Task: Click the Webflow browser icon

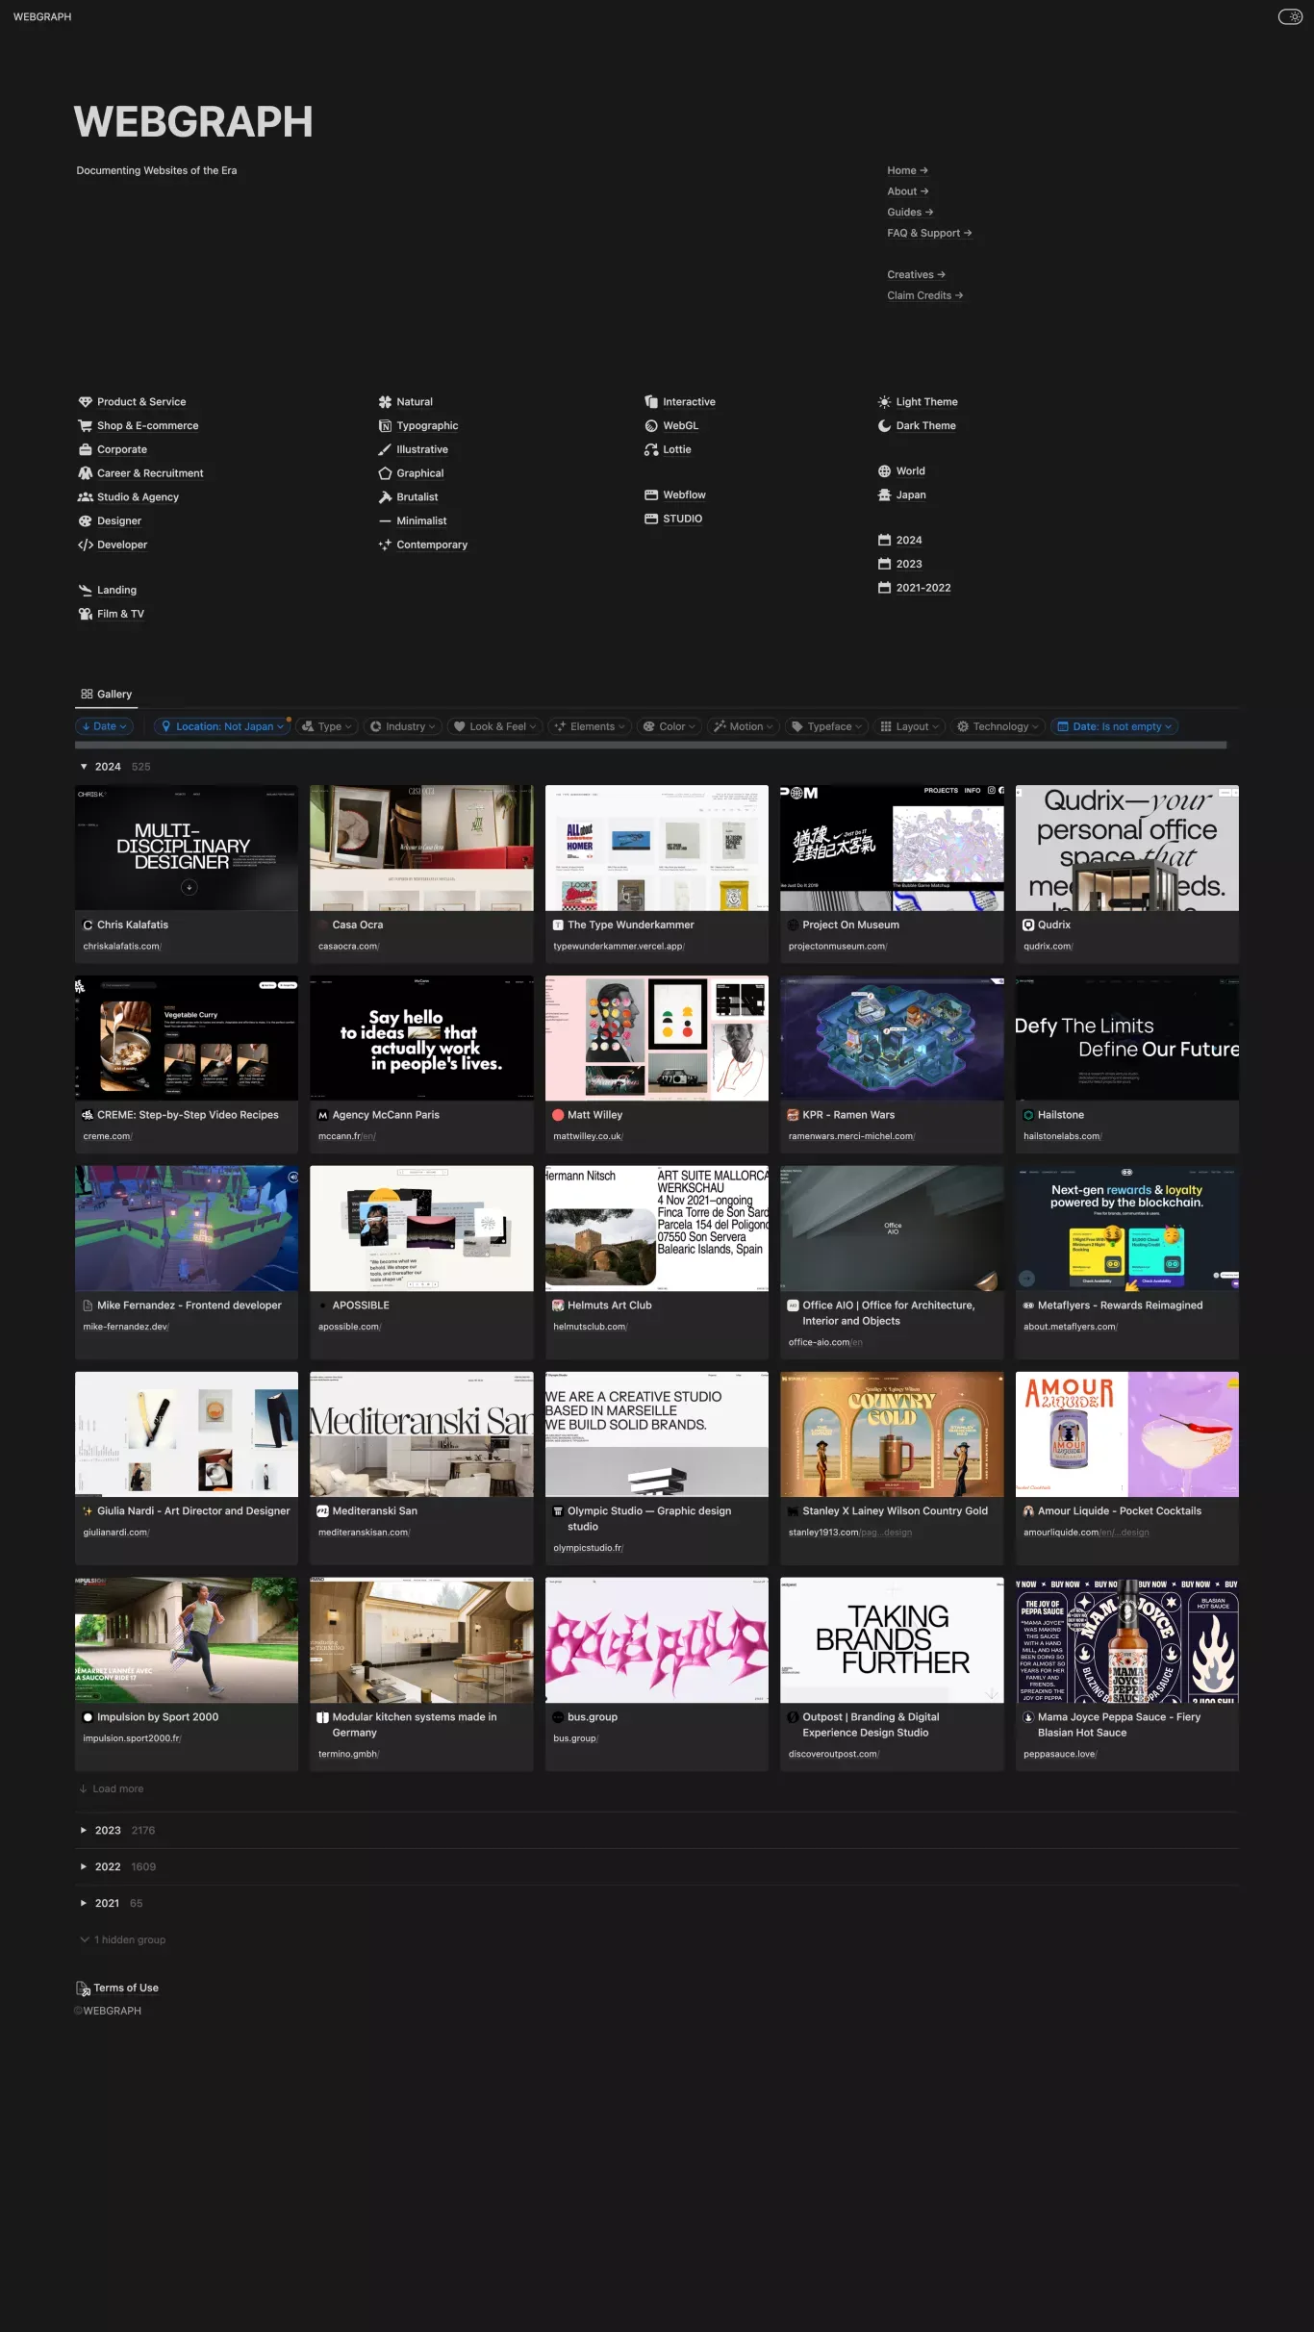Action: [x=651, y=494]
